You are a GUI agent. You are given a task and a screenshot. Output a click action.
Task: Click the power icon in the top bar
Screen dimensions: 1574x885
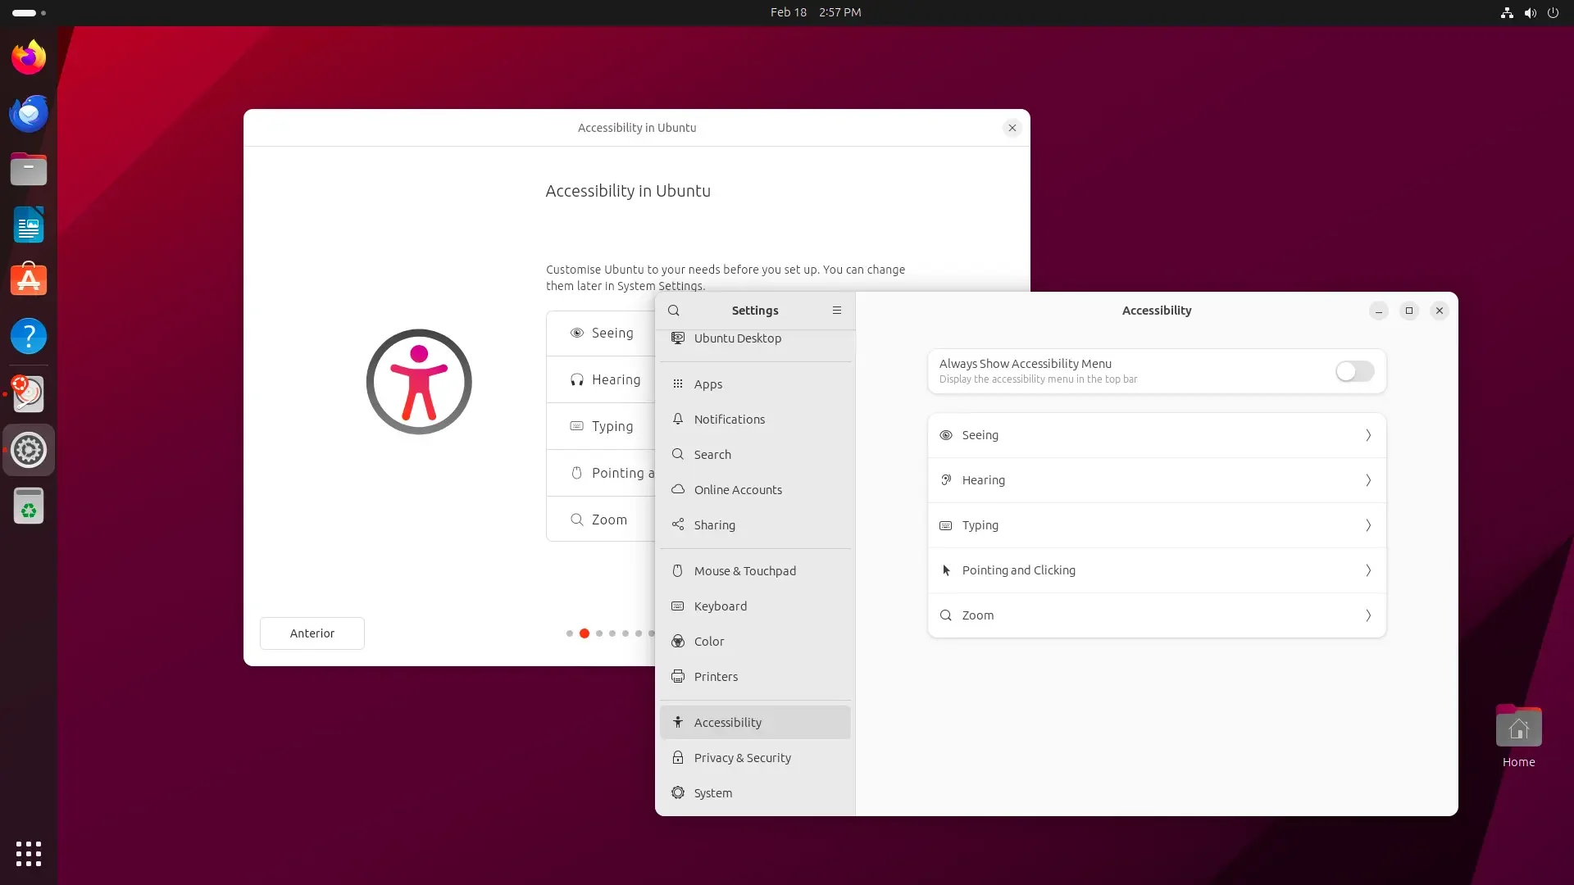(1553, 12)
